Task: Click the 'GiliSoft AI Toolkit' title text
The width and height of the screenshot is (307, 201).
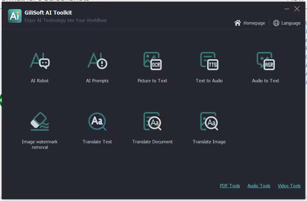Action: coord(48,13)
